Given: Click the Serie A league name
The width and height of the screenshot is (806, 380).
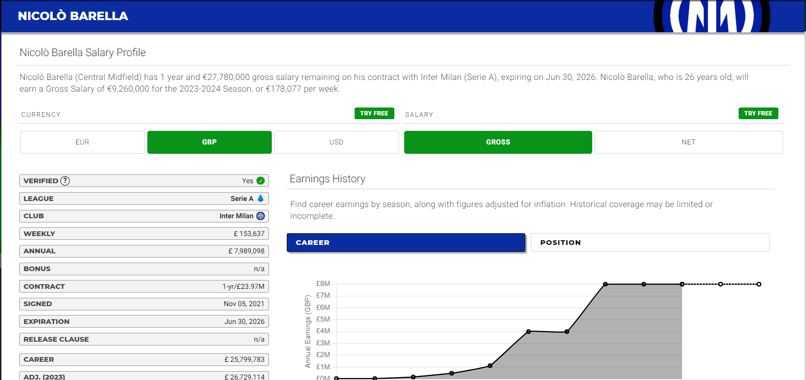Looking at the screenshot, I should pos(242,199).
